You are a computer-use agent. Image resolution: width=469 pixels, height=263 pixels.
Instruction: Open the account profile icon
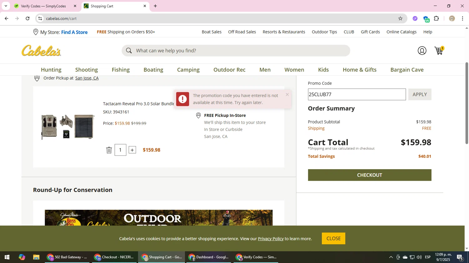pos(422,50)
